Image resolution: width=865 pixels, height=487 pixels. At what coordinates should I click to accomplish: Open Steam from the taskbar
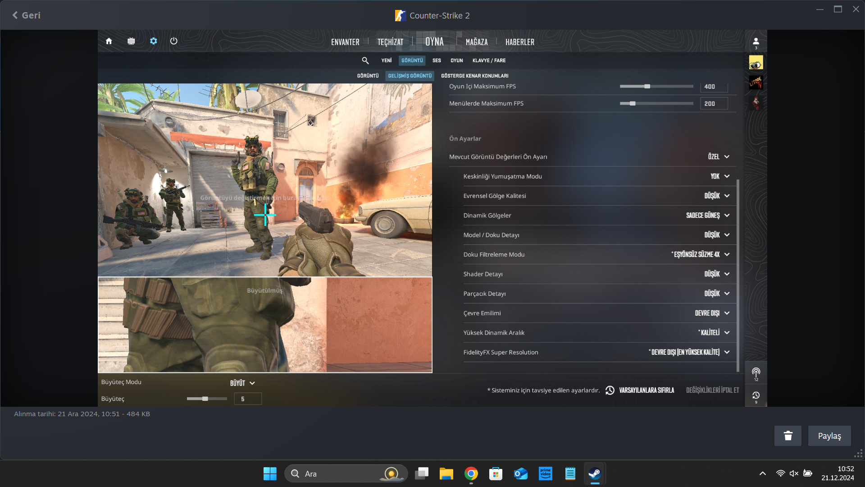(595, 473)
